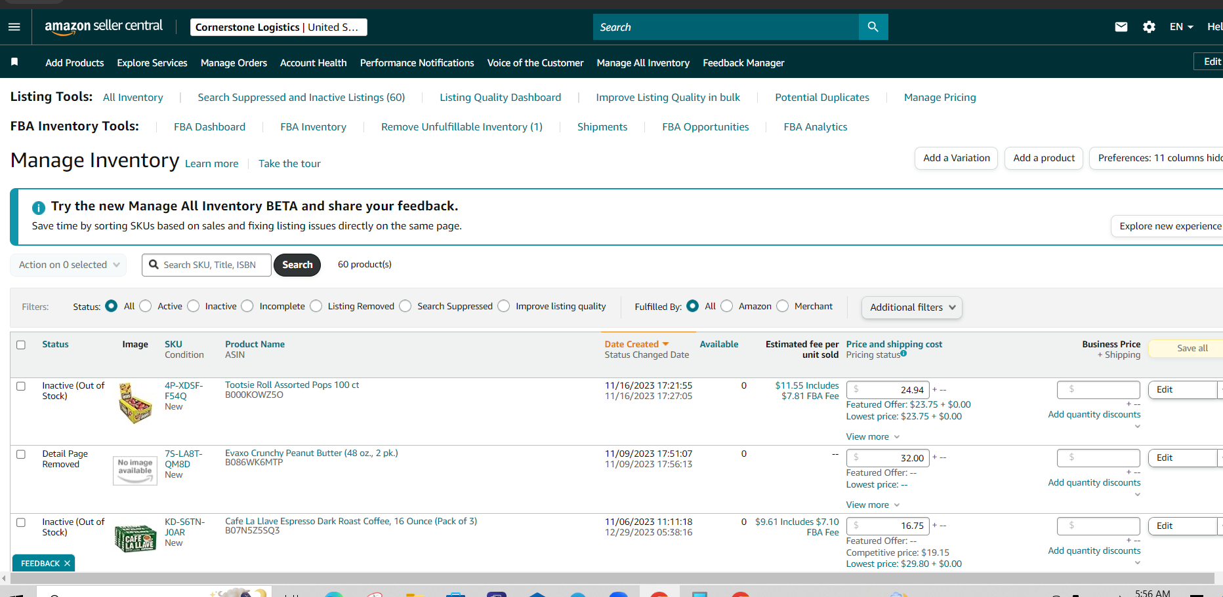Open the hamburger navigation menu
Viewport: 1223px width, 597px height.
(14, 27)
